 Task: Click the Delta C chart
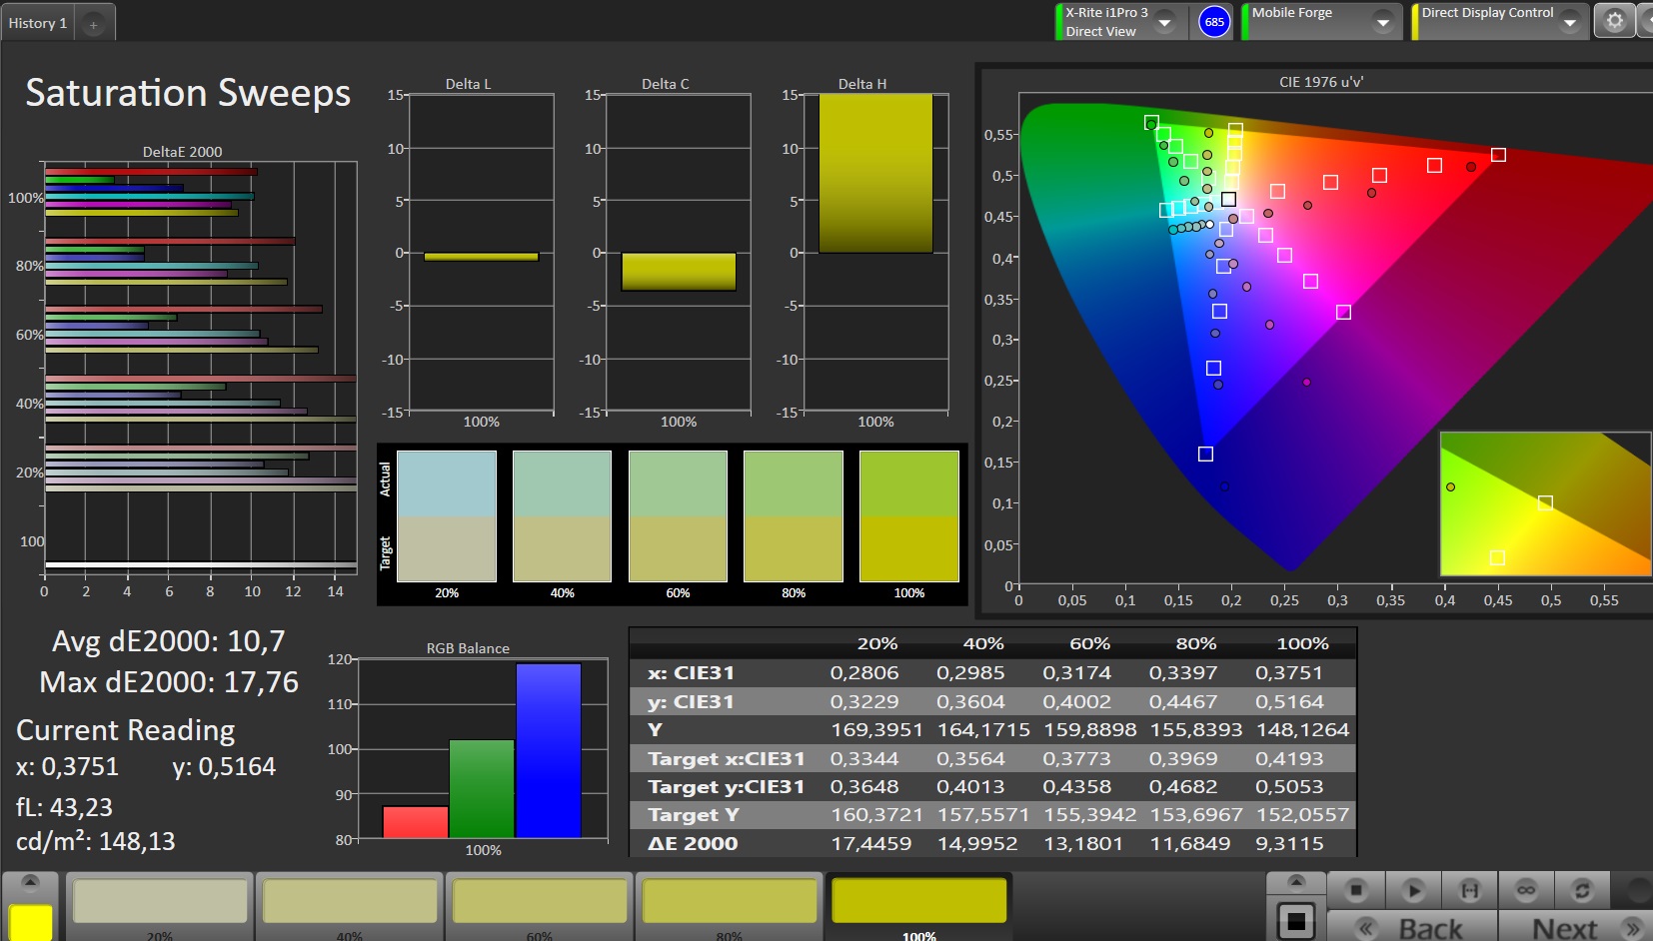point(678,252)
